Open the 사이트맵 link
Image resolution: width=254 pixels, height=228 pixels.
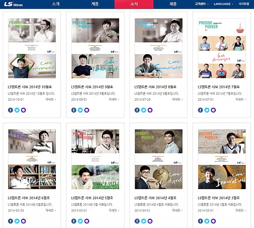(x=244, y=4)
